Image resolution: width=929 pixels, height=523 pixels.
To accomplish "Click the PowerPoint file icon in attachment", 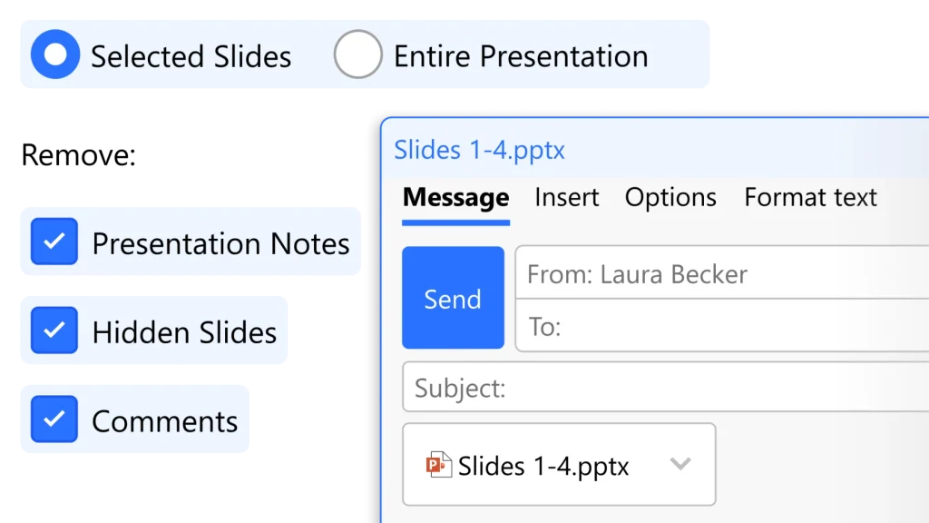I will point(439,466).
